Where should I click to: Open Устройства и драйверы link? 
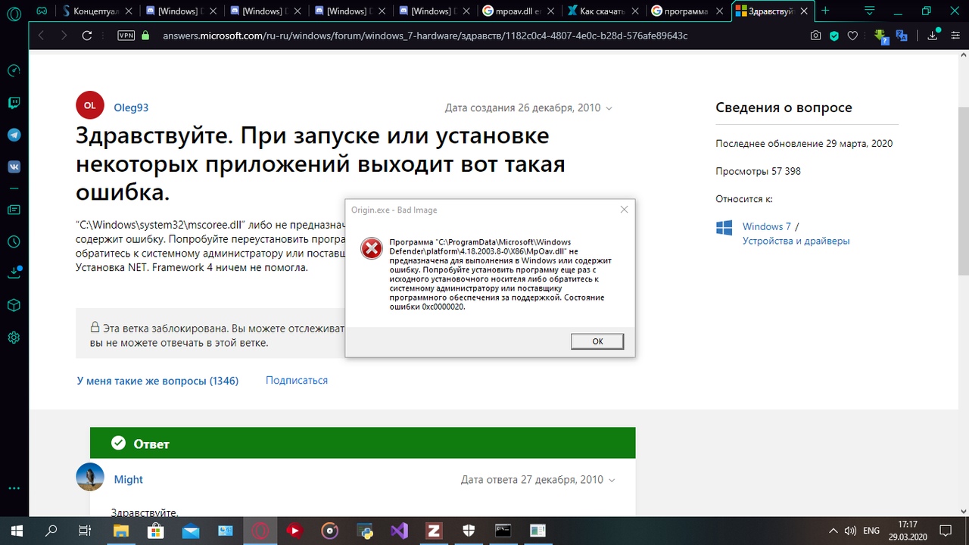pos(796,241)
